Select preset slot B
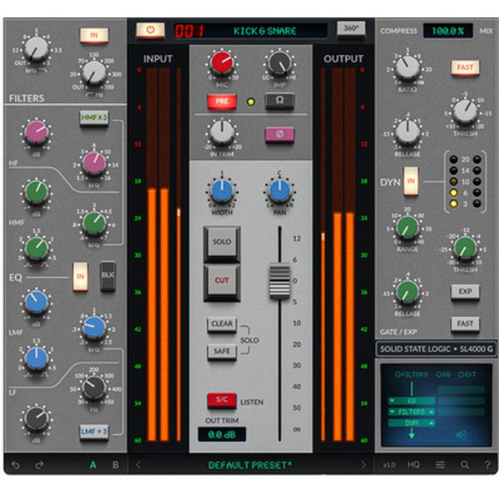The height and width of the screenshot is (499, 499). coord(115,464)
